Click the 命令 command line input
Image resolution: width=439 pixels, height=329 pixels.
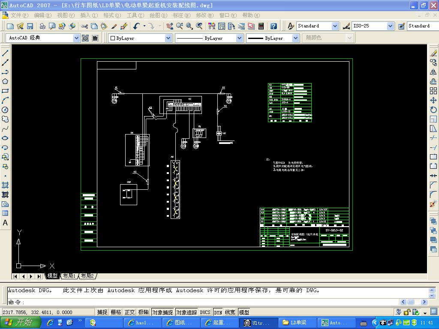click(x=214, y=302)
